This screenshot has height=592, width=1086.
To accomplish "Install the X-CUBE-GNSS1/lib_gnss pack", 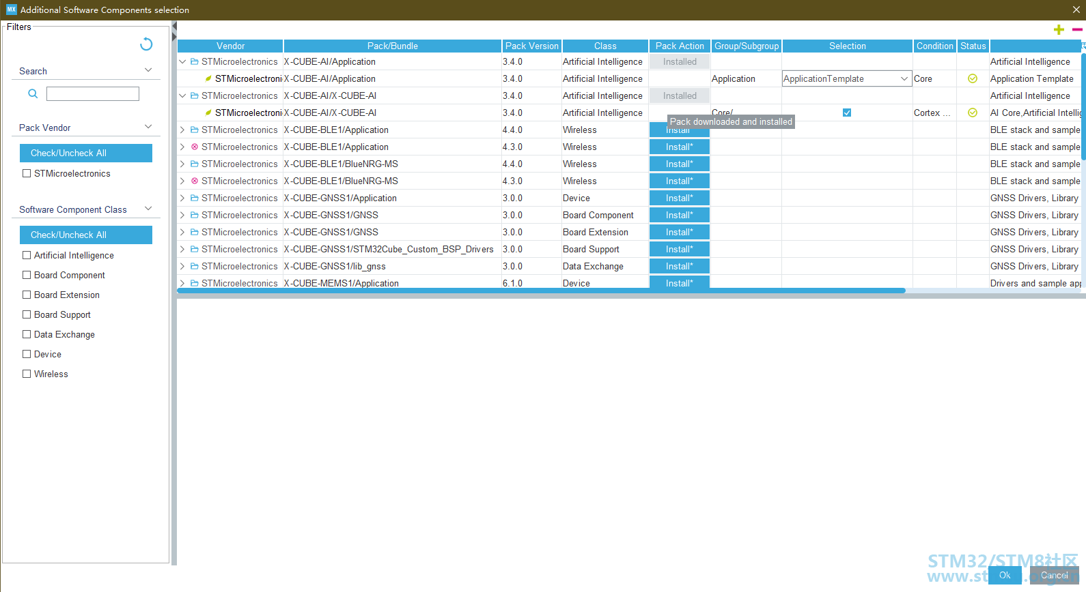I will tap(680, 266).
